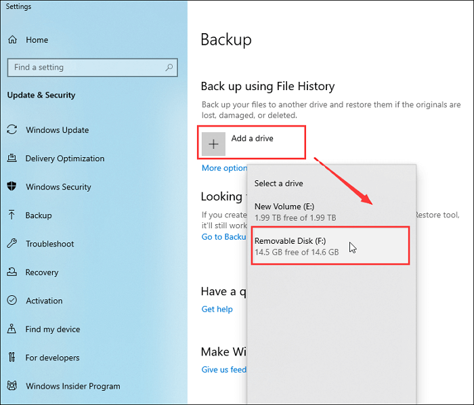The image size is (474, 405).
Task: Open the Backup settings page
Action: (x=39, y=215)
